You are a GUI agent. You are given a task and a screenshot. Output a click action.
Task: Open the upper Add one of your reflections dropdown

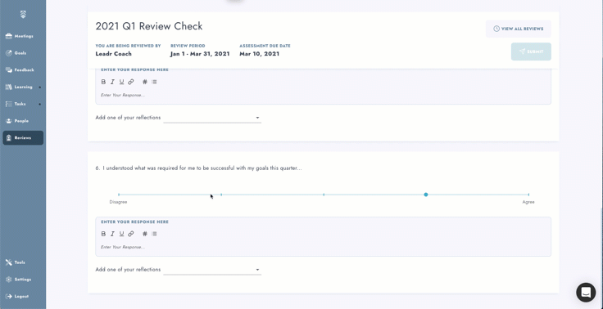212,118
